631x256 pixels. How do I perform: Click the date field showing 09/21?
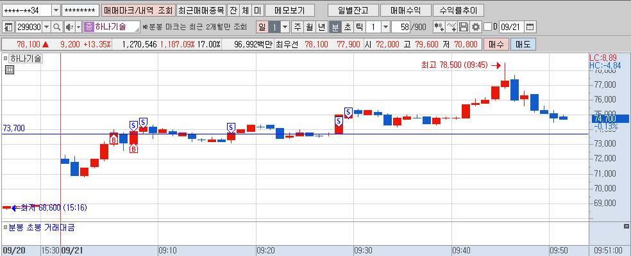(x=512, y=28)
